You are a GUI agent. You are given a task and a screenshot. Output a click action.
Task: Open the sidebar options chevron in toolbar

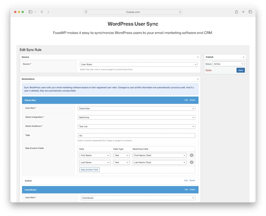tap(35, 12)
